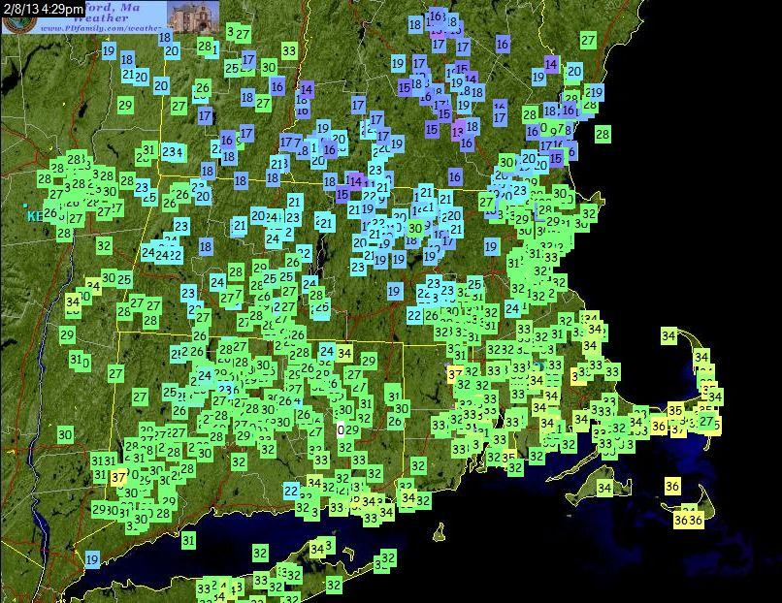The width and height of the screenshot is (782, 603).
Task: Click the green 27 marker in Maine
Action: (588, 40)
